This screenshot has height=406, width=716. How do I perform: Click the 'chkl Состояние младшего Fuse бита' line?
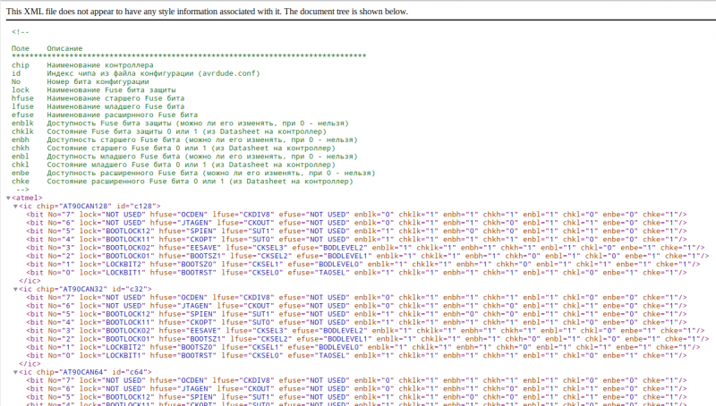174,165
